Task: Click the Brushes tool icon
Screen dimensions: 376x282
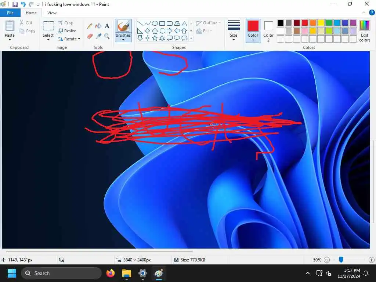Action: pyautogui.click(x=123, y=26)
